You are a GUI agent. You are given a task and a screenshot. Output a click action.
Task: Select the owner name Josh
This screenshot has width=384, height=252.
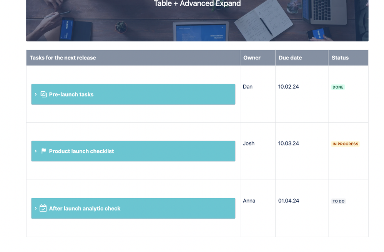click(x=249, y=143)
